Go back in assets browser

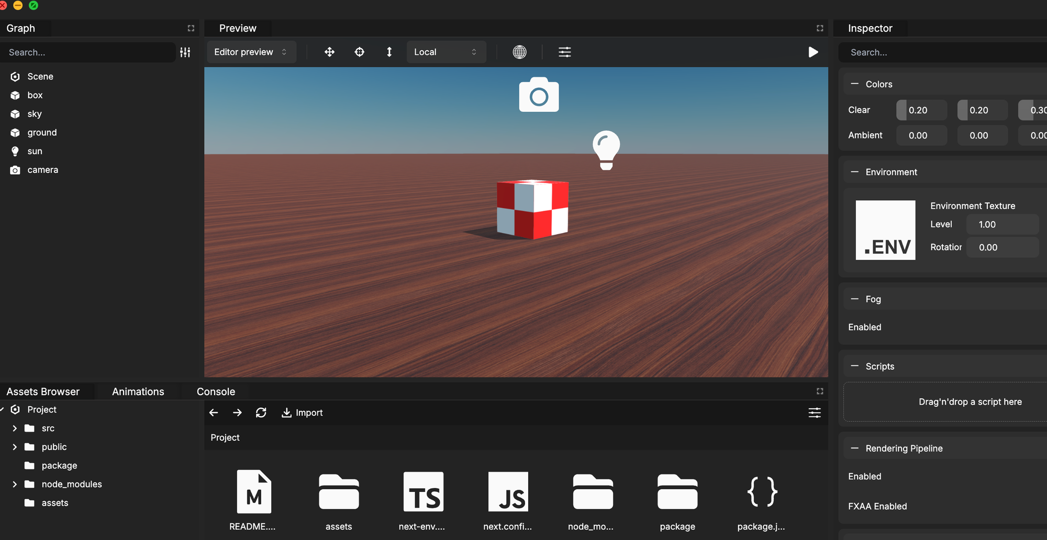click(x=214, y=413)
